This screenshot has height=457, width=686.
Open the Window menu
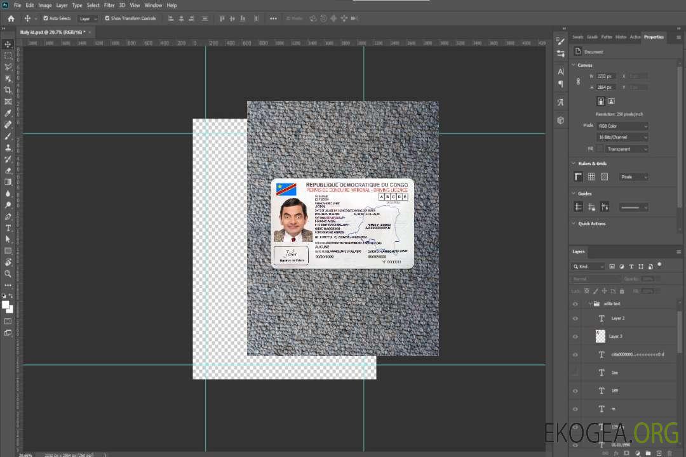click(153, 5)
